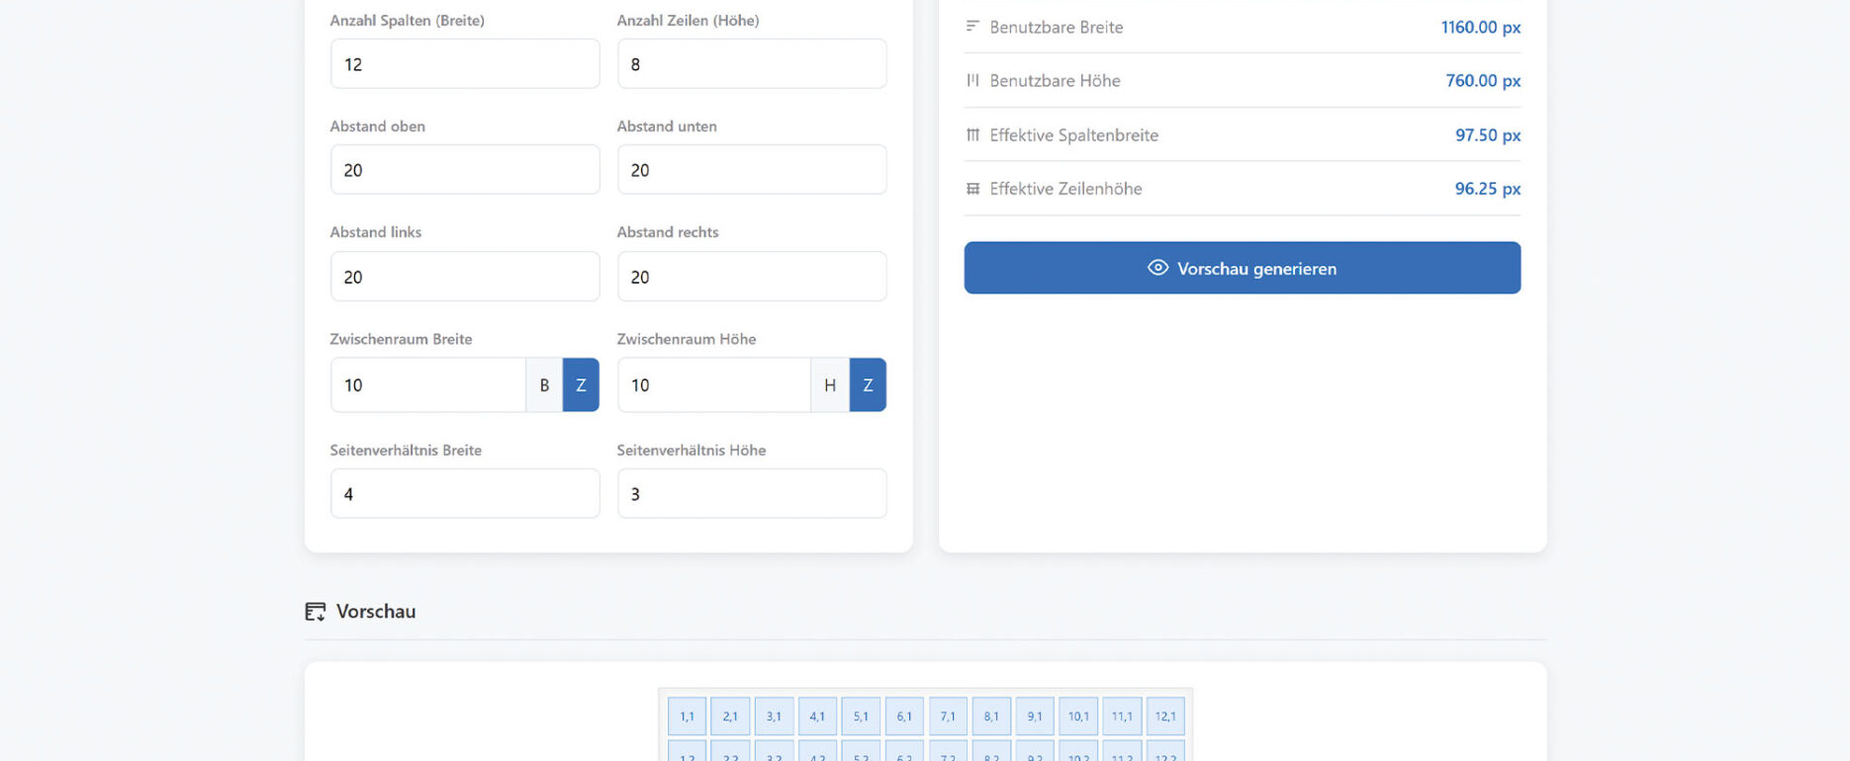Toggle H mode for Zwischenraum Höhe
1850x761 pixels.
click(830, 385)
